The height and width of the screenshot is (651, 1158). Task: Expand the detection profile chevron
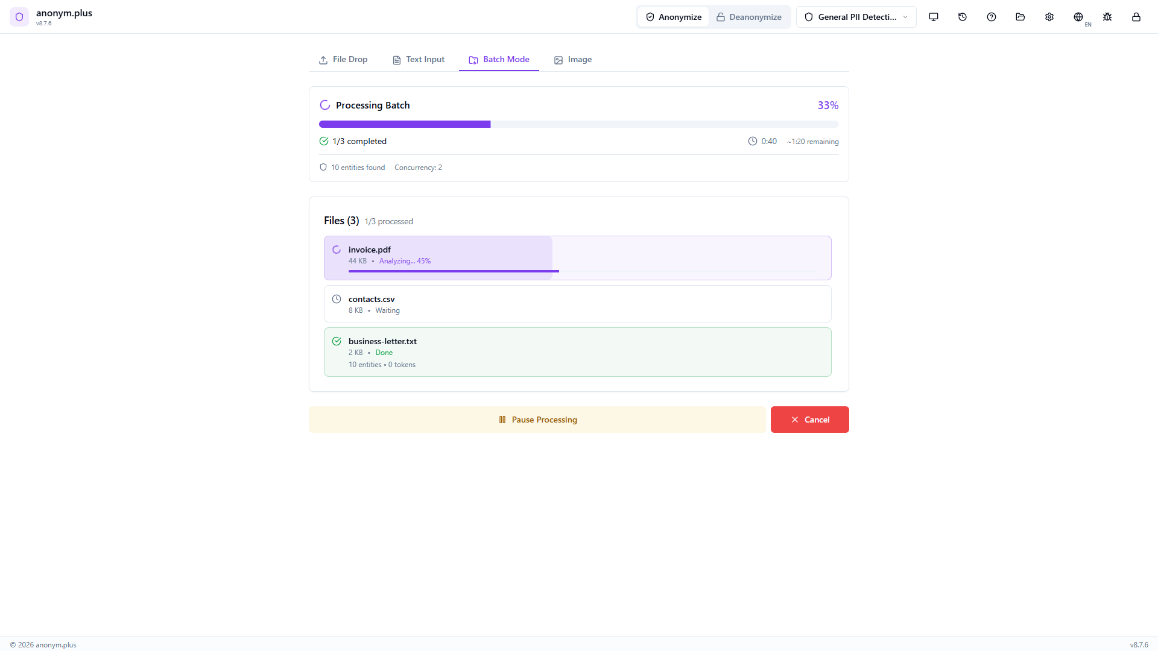[x=905, y=17]
